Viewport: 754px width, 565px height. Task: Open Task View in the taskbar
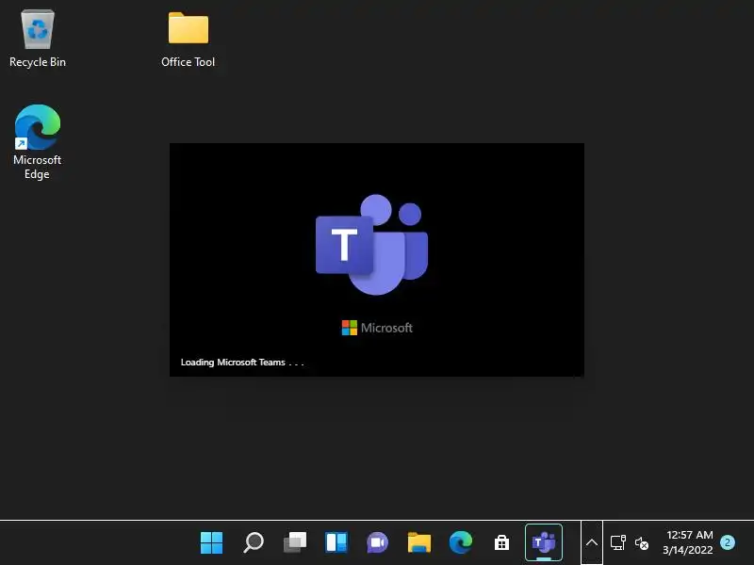click(x=295, y=543)
